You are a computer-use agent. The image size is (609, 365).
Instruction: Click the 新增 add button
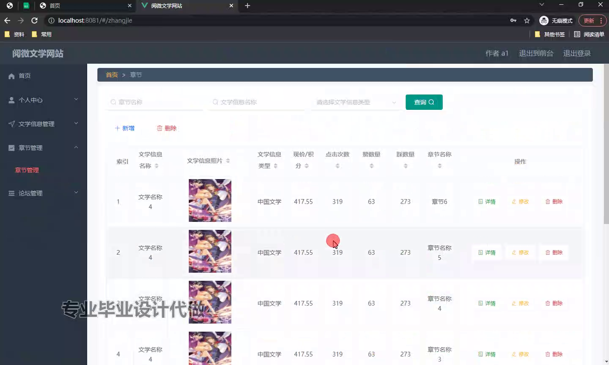(125, 128)
